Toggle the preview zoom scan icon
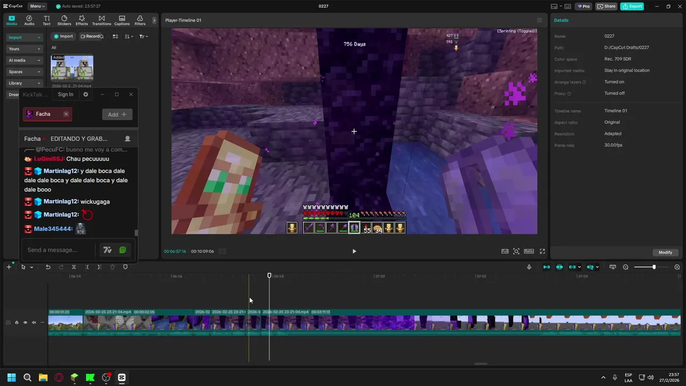The height and width of the screenshot is (386, 686). (516, 251)
